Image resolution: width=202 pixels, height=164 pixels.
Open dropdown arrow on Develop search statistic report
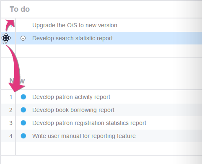coord(23,38)
